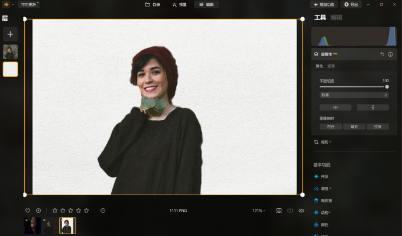The width and height of the screenshot is (402, 236).
Task: Click the opacity value 100
Action: (x=385, y=80)
